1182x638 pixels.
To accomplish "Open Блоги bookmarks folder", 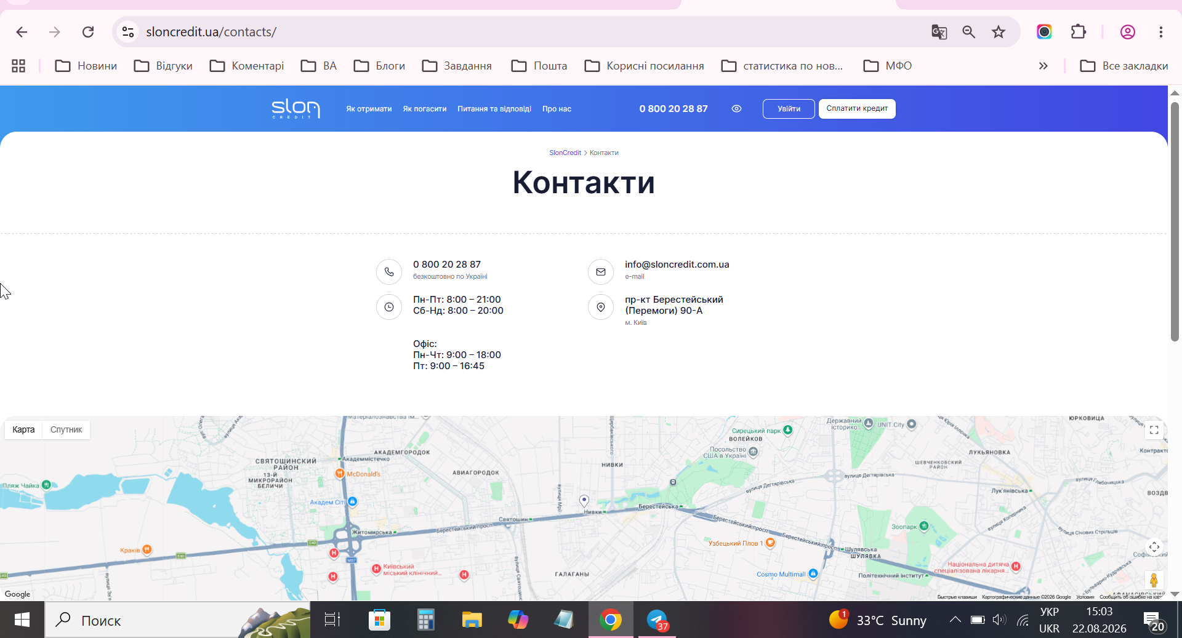I will point(380,66).
